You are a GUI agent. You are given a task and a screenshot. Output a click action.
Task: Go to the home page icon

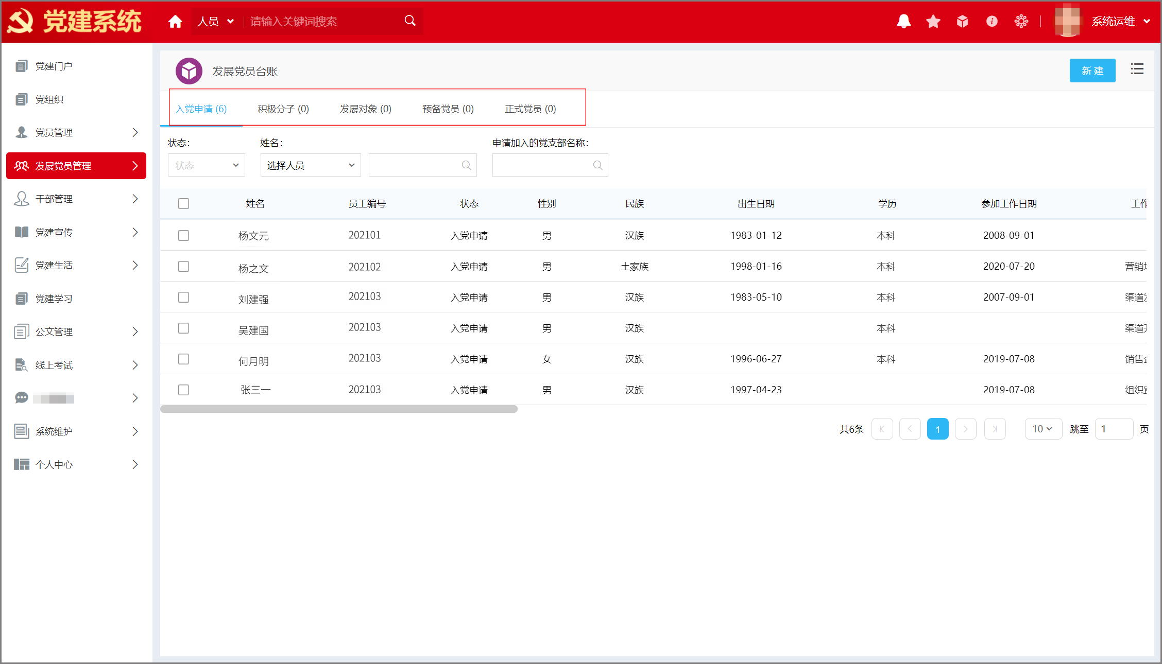175,21
